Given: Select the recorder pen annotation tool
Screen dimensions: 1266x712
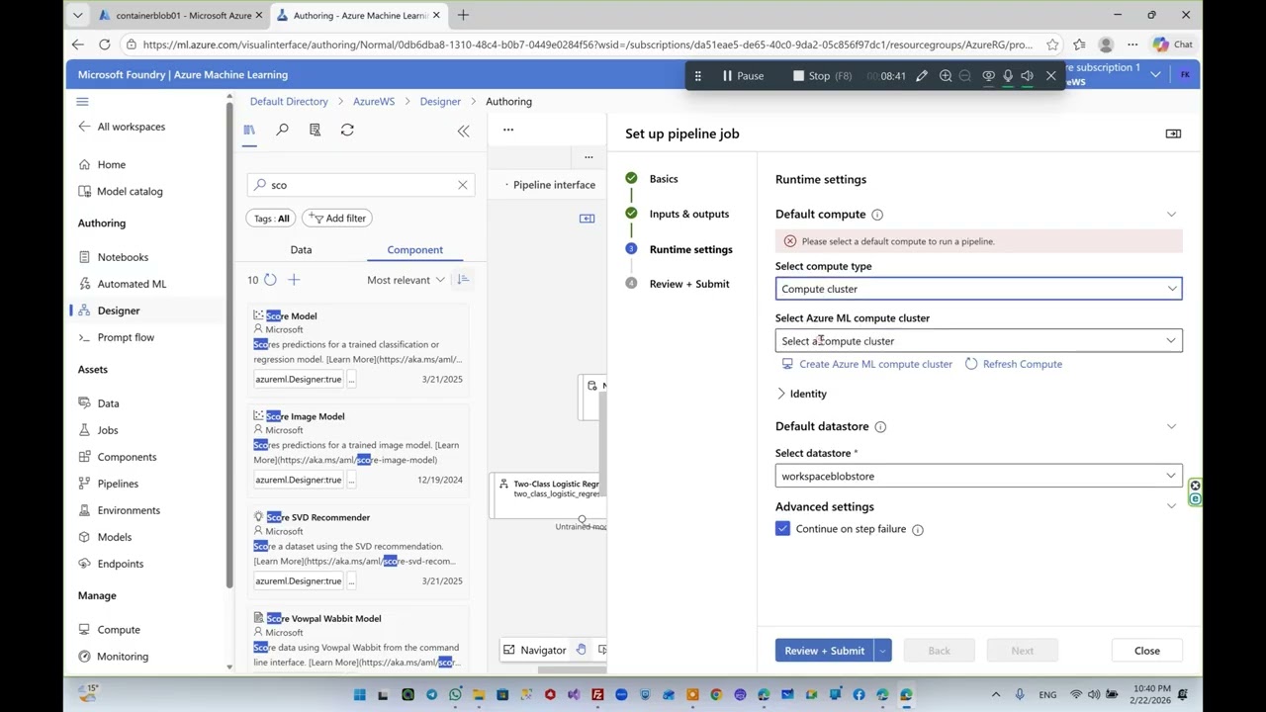Looking at the screenshot, I should (921, 76).
